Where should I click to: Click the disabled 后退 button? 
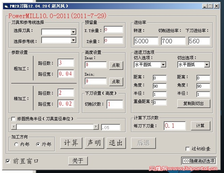[143, 143]
